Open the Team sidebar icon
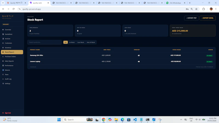Viewport: 219px width, 123px height. click(x=3, y=74)
